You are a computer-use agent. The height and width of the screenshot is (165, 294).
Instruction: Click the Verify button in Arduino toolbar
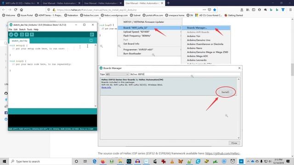pyautogui.click(x=11, y=35)
